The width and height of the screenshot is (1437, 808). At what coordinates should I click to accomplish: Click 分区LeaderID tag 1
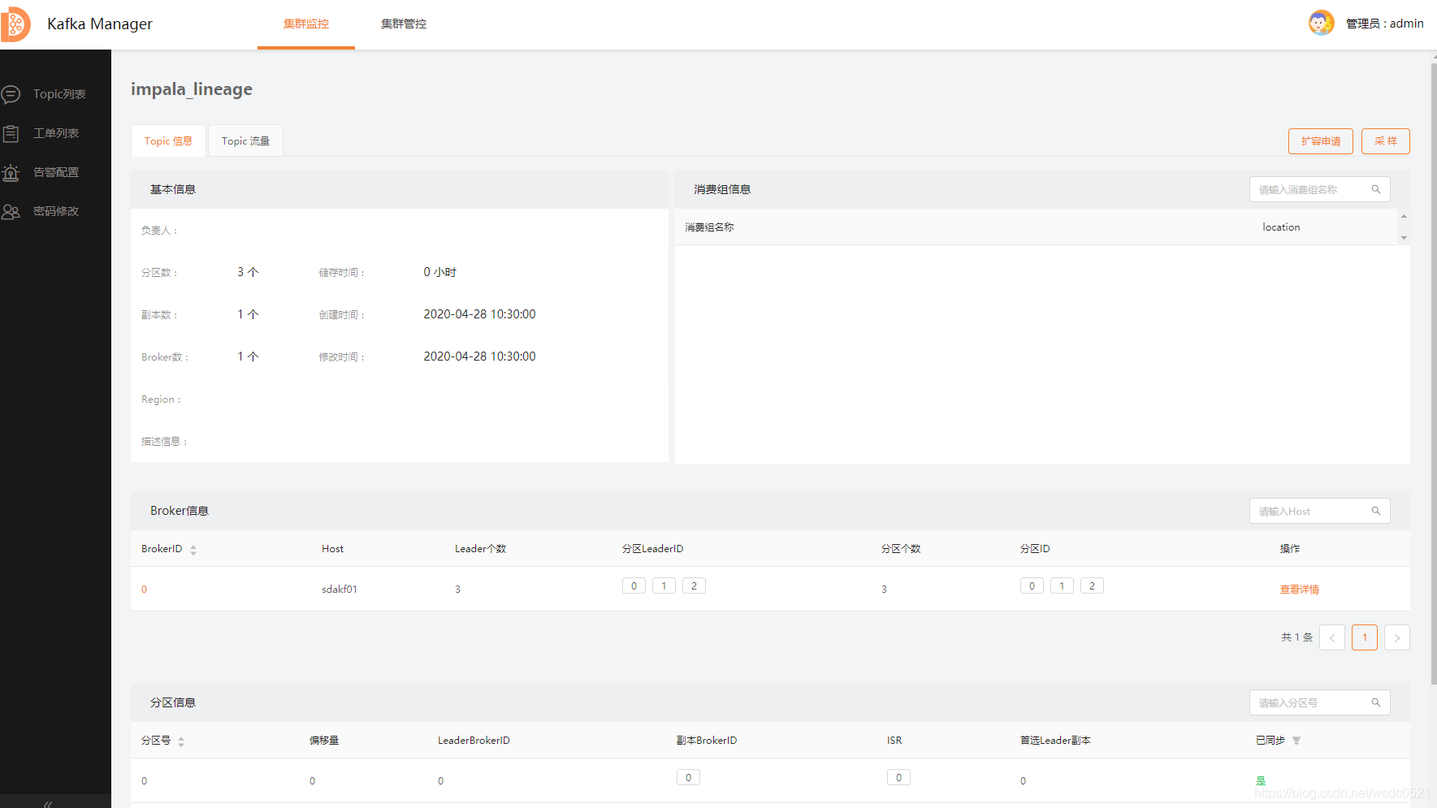tap(664, 585)
